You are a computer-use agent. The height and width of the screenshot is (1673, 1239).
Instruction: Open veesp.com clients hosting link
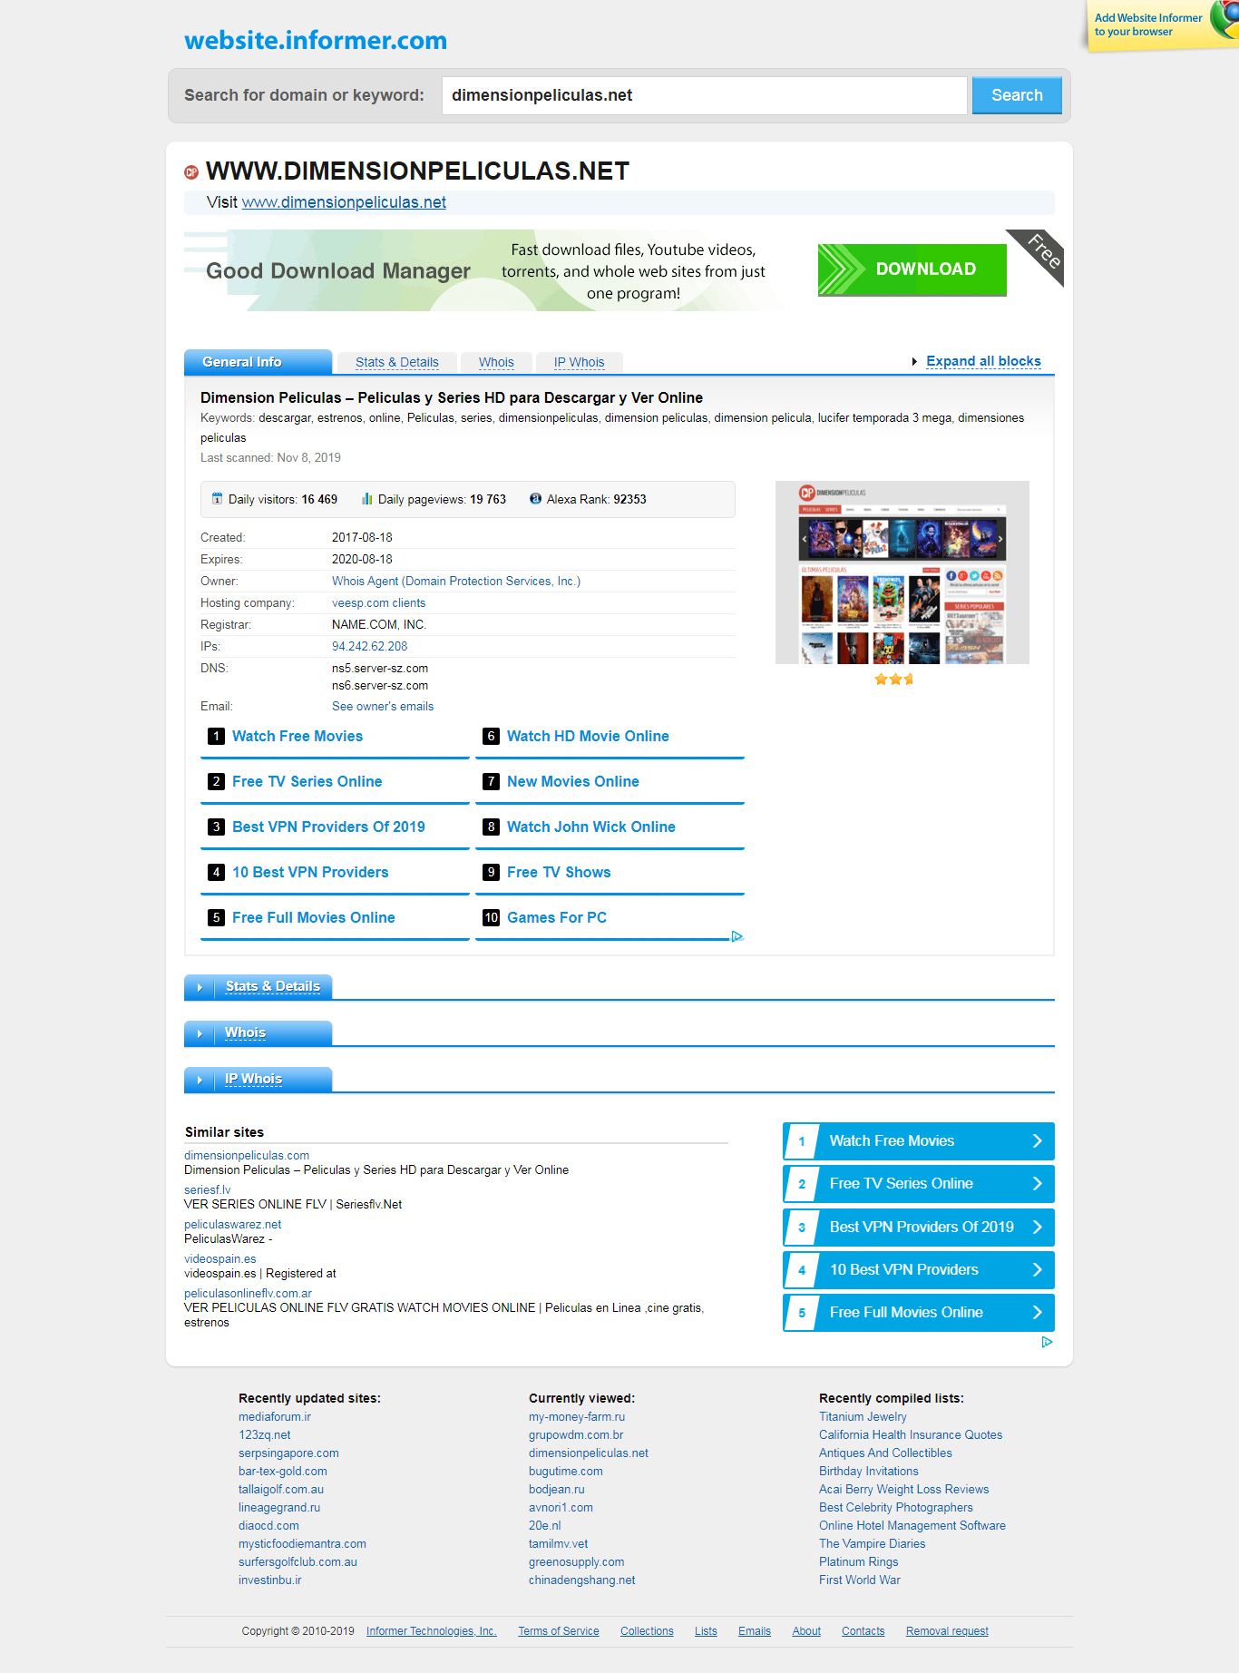(x=378, y=603)
